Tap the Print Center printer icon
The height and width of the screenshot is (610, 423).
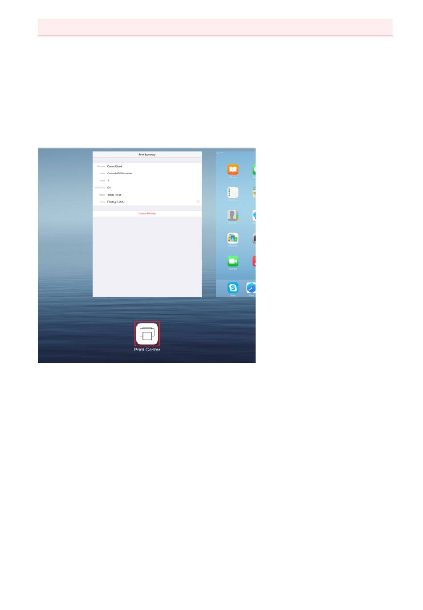click(x=147, y=334)
